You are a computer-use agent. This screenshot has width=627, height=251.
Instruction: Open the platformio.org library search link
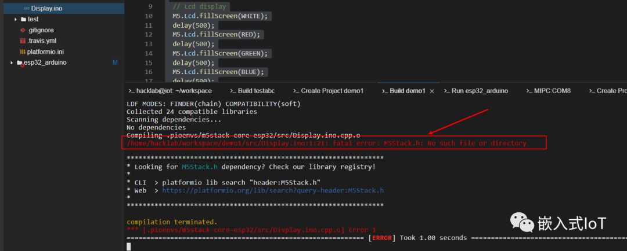coord(273,190)
